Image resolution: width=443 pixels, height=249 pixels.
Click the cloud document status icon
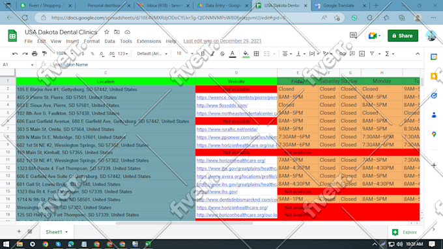128,32
